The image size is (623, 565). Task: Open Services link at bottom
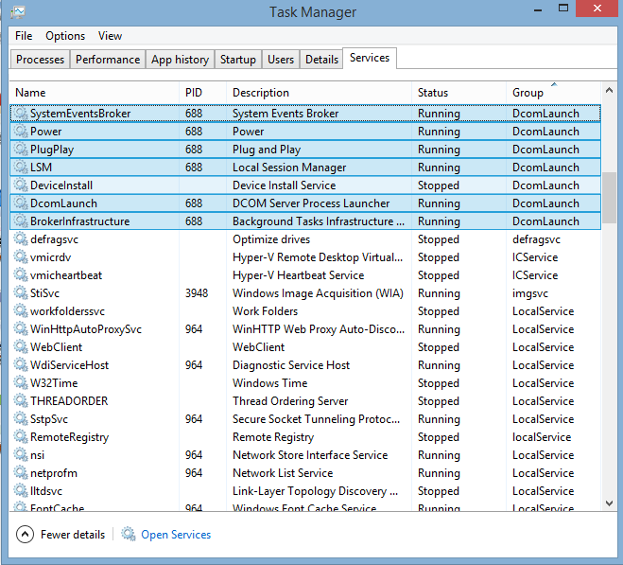[x=176, y=535]
